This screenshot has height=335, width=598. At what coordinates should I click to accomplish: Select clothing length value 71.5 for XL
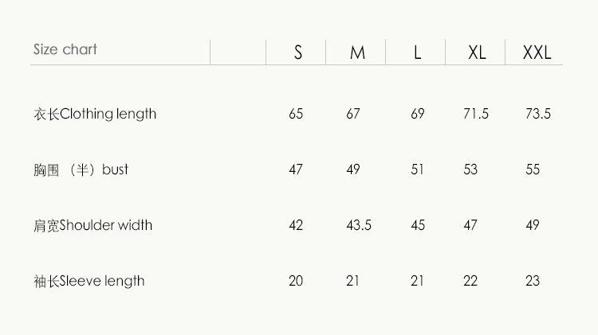[476, 114]
